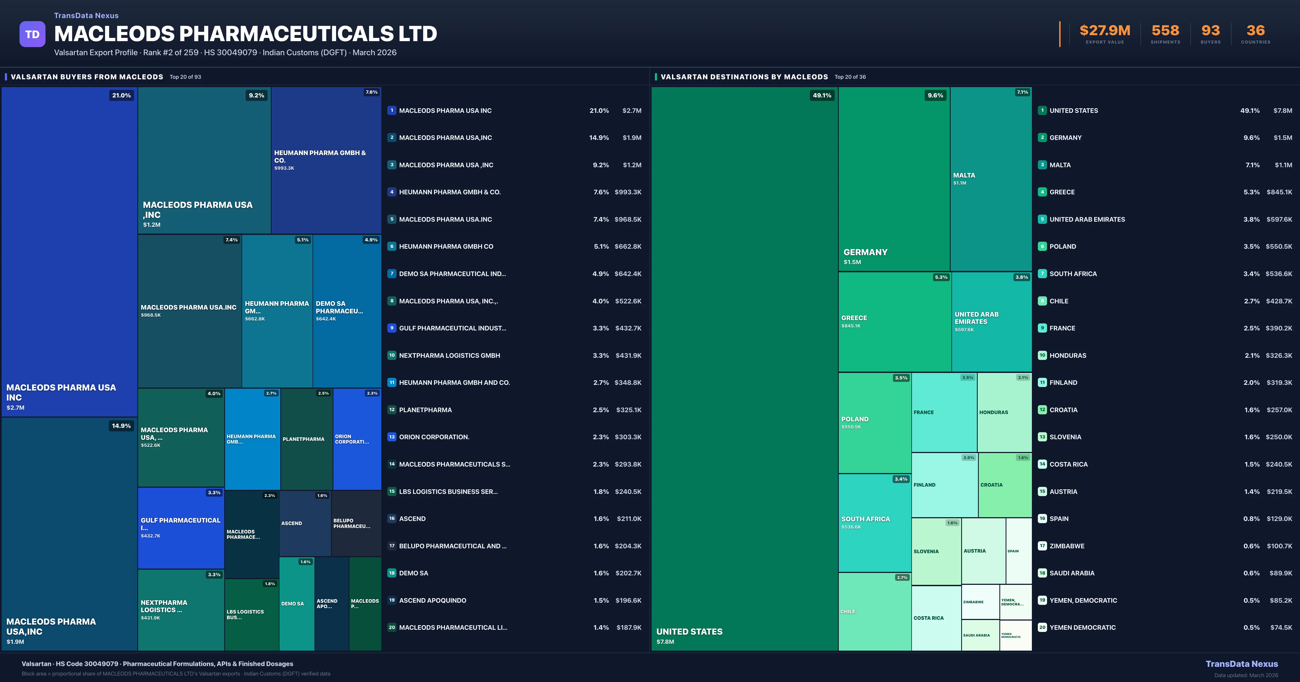Select the MALTA treemap block

pyautogui.click(x=991, y=179)
